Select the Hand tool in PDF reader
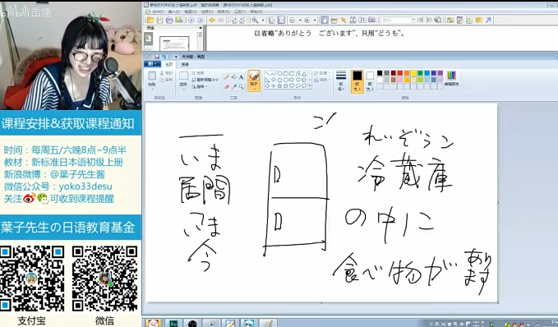This screenshot has height=327, width=558. click(x=324, y=21)
